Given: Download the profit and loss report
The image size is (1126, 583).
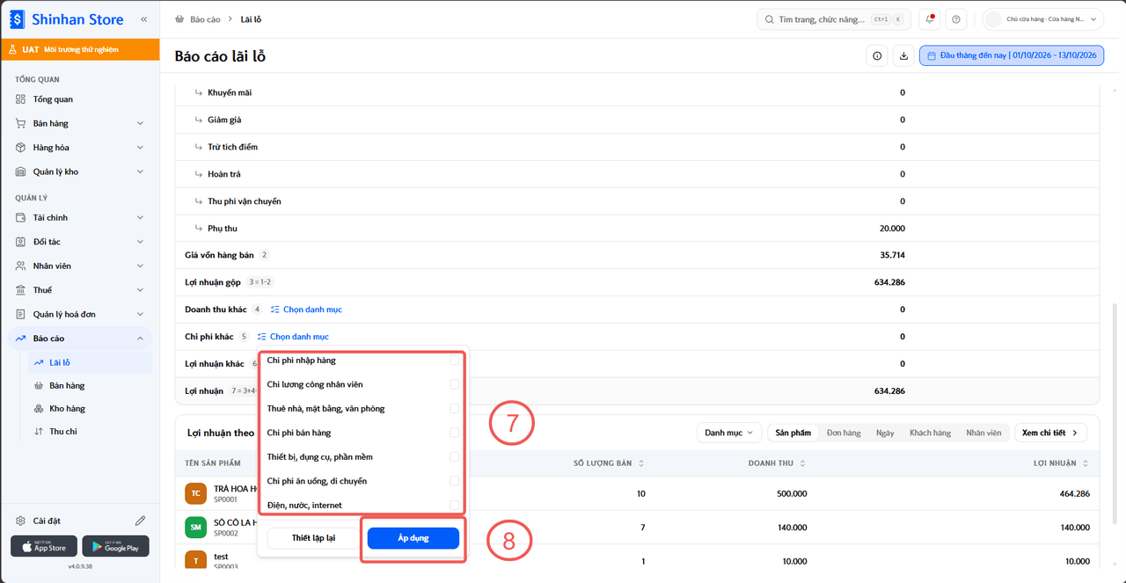Looking at the screenshot, I should (x=903, y=56).
